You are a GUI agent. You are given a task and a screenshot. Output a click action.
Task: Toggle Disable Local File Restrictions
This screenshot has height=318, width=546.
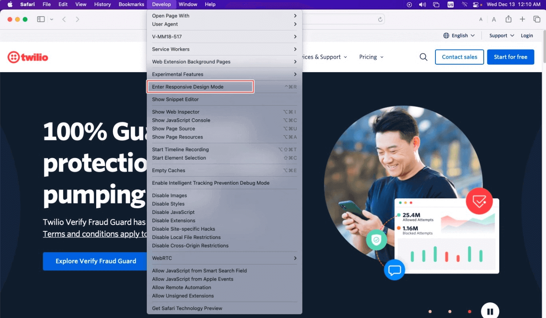tap(224, 237)
